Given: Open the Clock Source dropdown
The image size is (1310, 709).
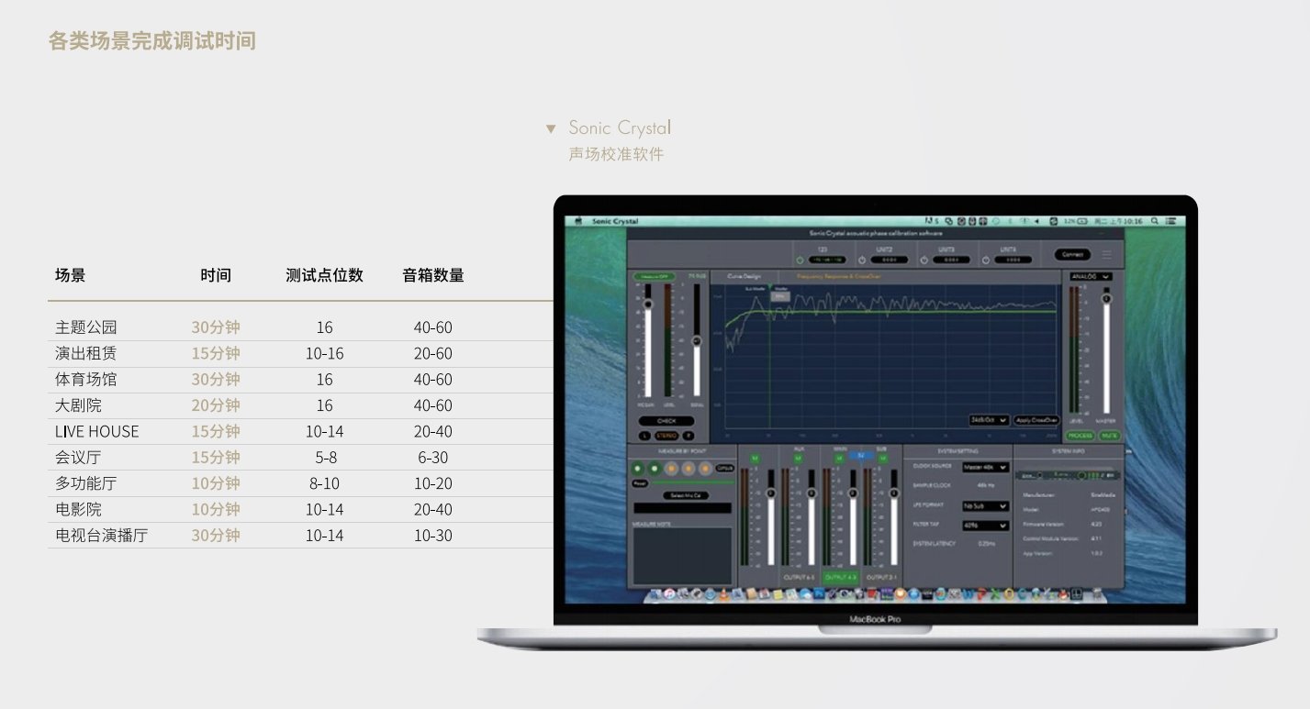Looking at the screenshot, I should (985, 467).
